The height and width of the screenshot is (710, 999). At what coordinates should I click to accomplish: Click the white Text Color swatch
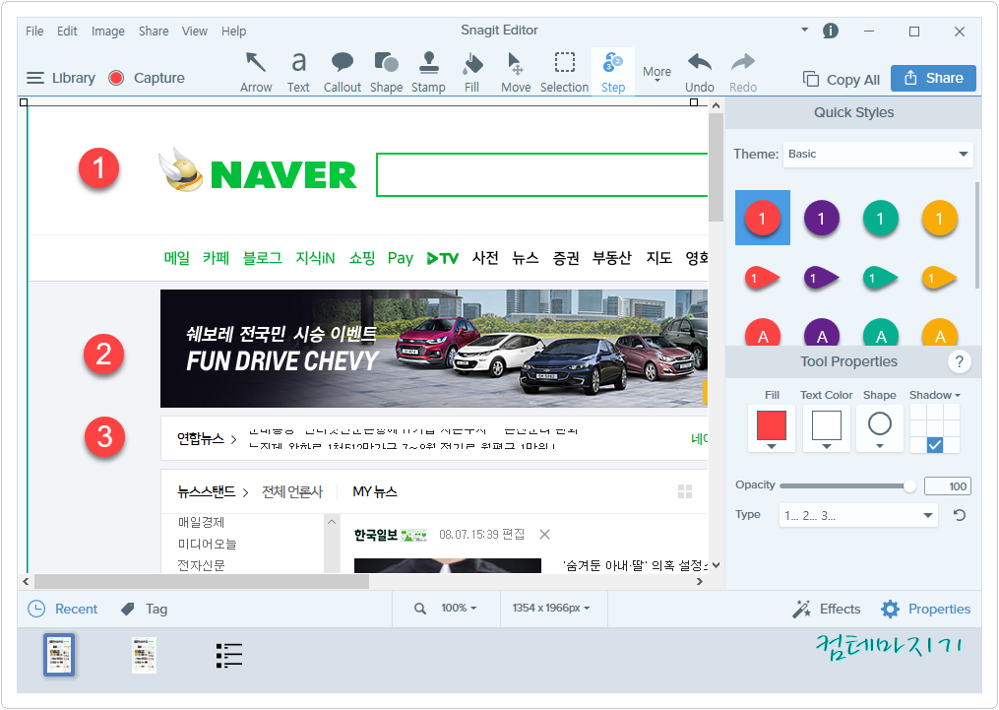(x=827, y=425)
